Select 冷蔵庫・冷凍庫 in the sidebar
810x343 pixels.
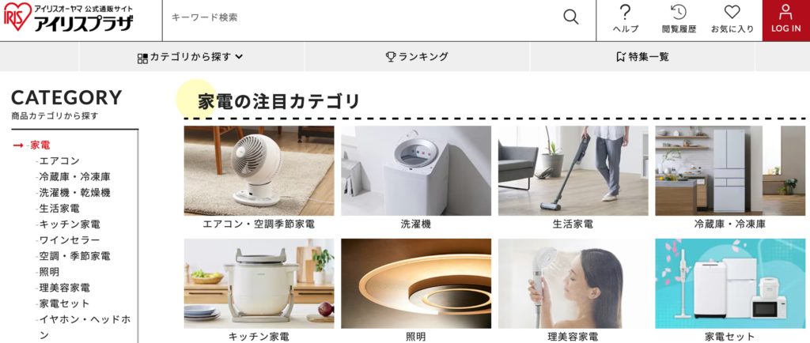tap(74, 177)
